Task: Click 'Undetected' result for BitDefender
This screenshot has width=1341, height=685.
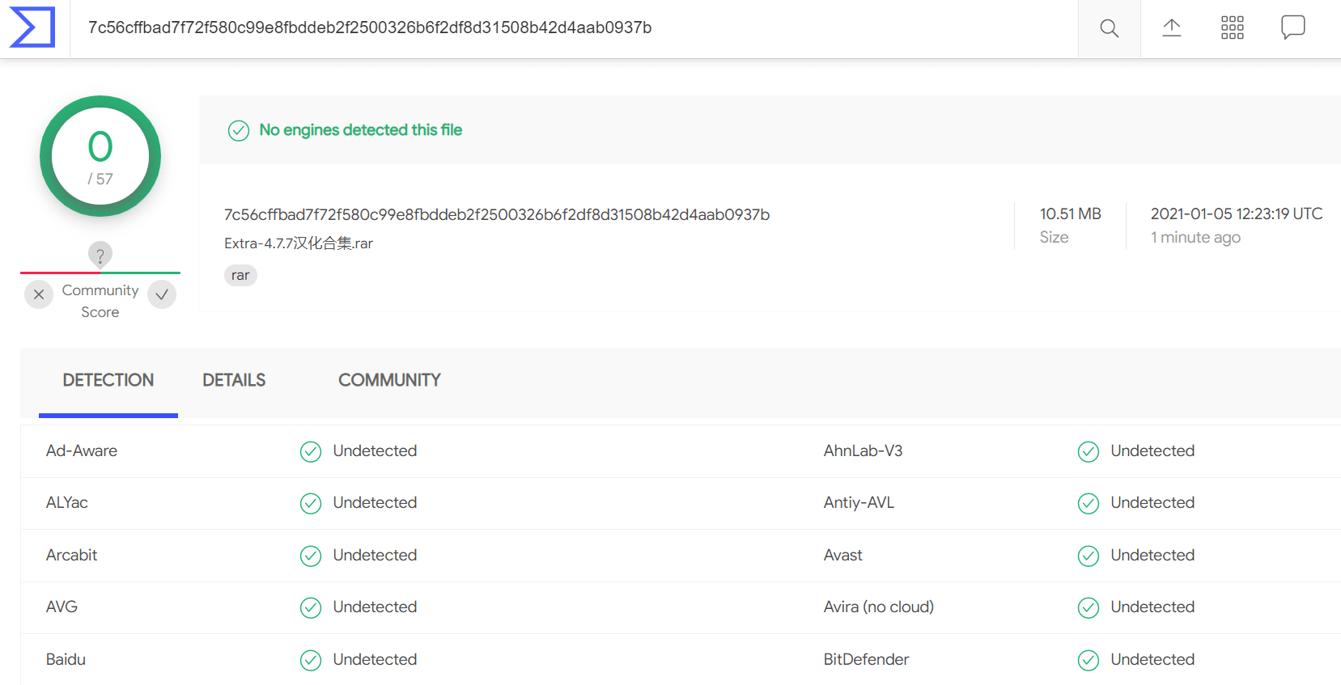Action: (1152, 659)
